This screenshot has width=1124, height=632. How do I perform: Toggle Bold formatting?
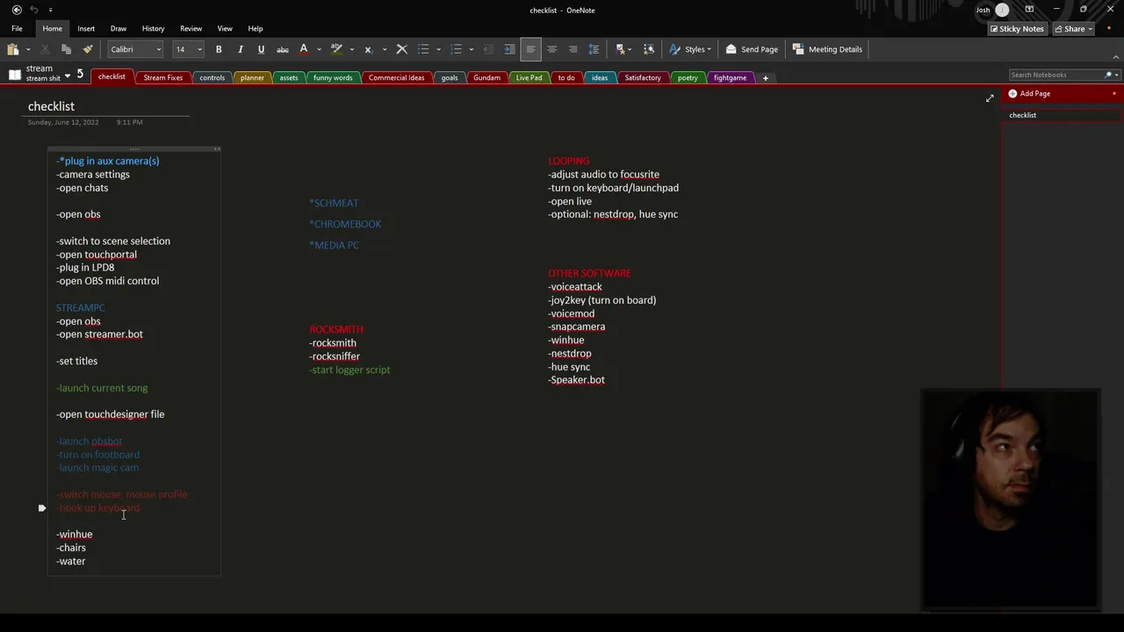point(219,49)
